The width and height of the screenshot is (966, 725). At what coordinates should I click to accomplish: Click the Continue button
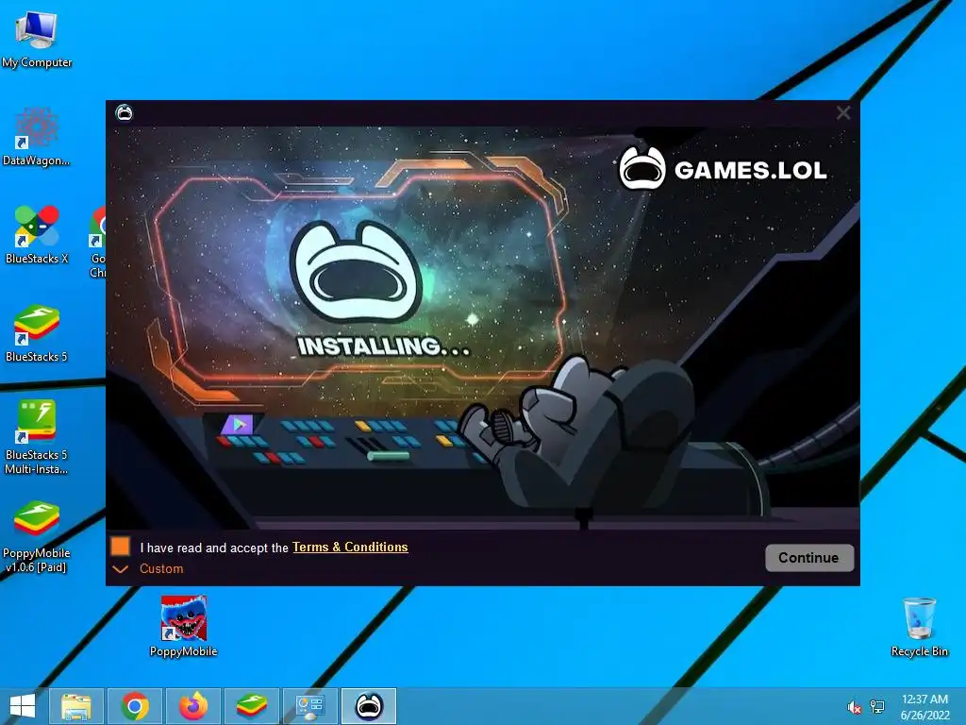click(x=808, y=557)
